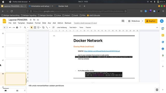Viewport: 166px width, 93px height.
Task: Hide the side panel chevron
Action: (x=163, y=90)
